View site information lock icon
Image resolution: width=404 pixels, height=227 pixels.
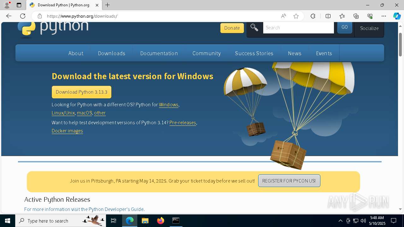(39, 16)
